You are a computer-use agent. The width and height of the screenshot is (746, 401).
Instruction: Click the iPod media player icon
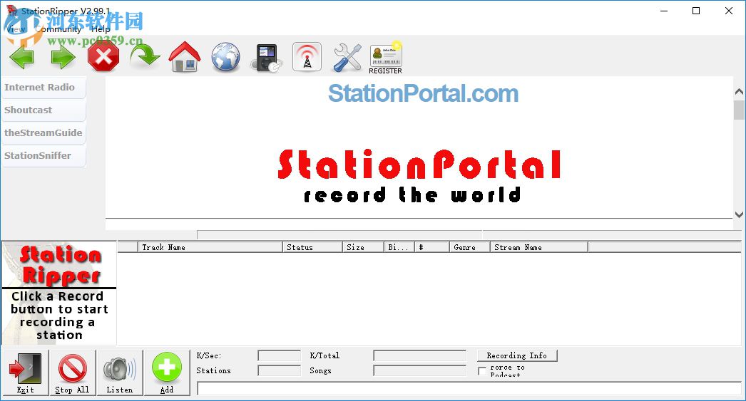267,58
